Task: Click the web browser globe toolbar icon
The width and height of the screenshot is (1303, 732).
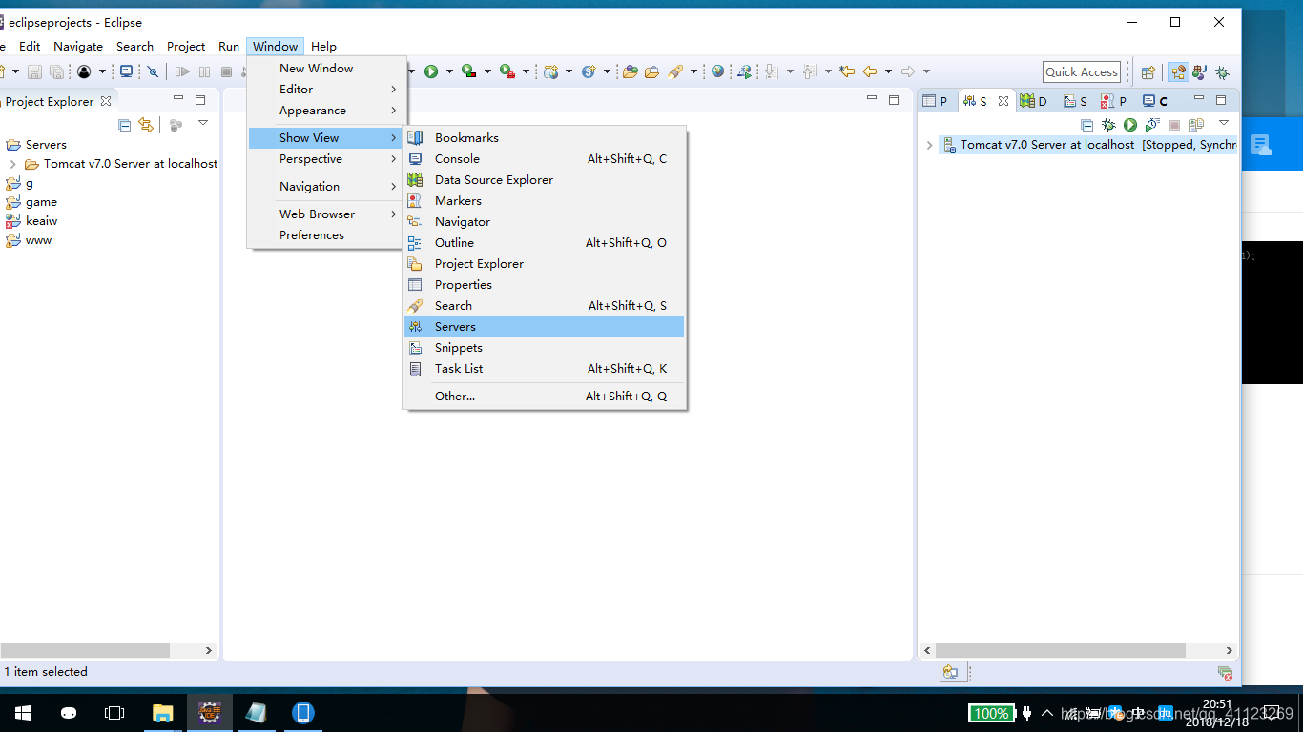Action: pyautogui.click(x=717, y=71)
